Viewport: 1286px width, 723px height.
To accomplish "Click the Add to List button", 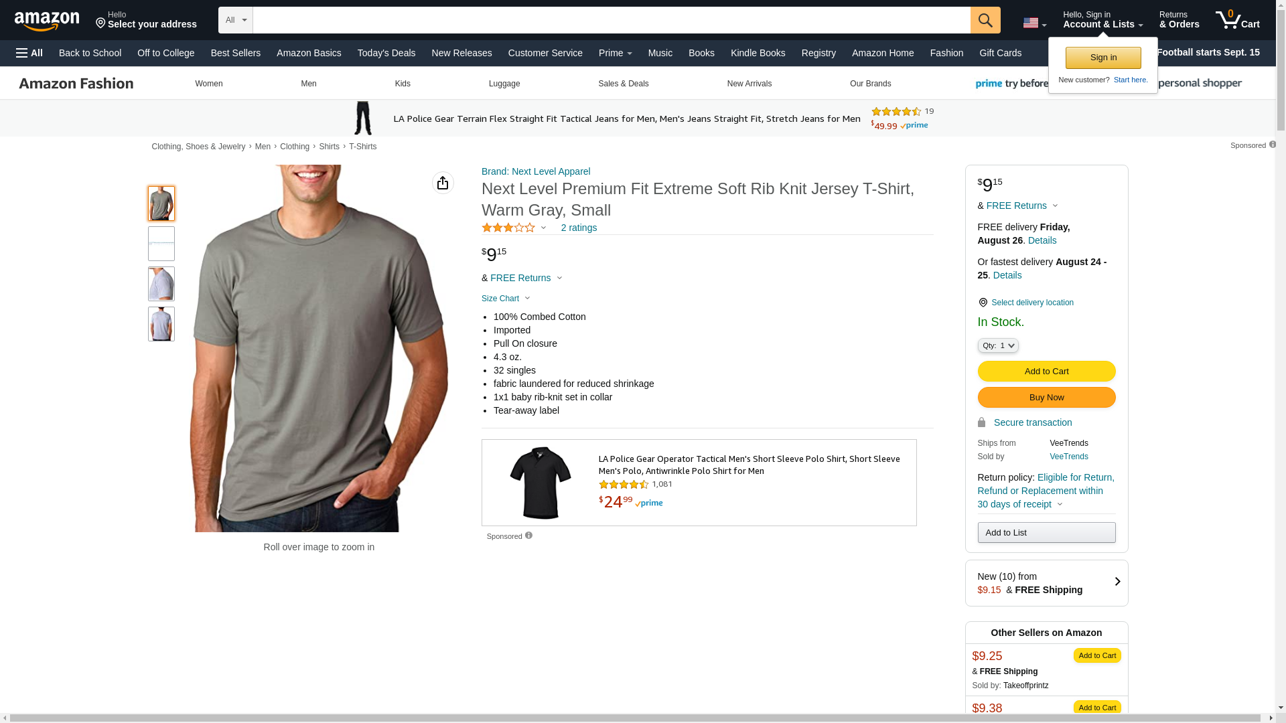I will click(x=1046, y=533).
